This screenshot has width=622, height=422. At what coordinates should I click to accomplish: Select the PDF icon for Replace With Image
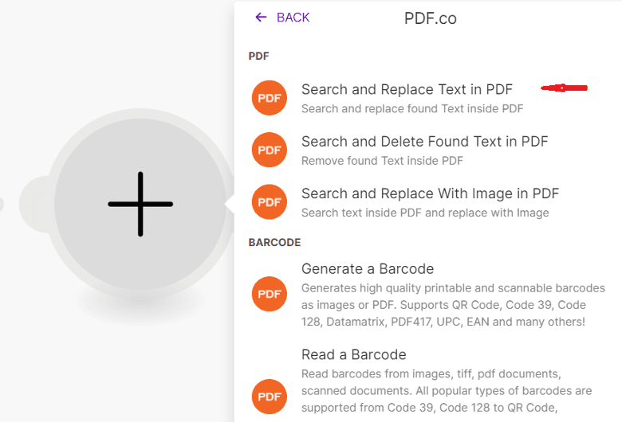[x=270, y=201]
